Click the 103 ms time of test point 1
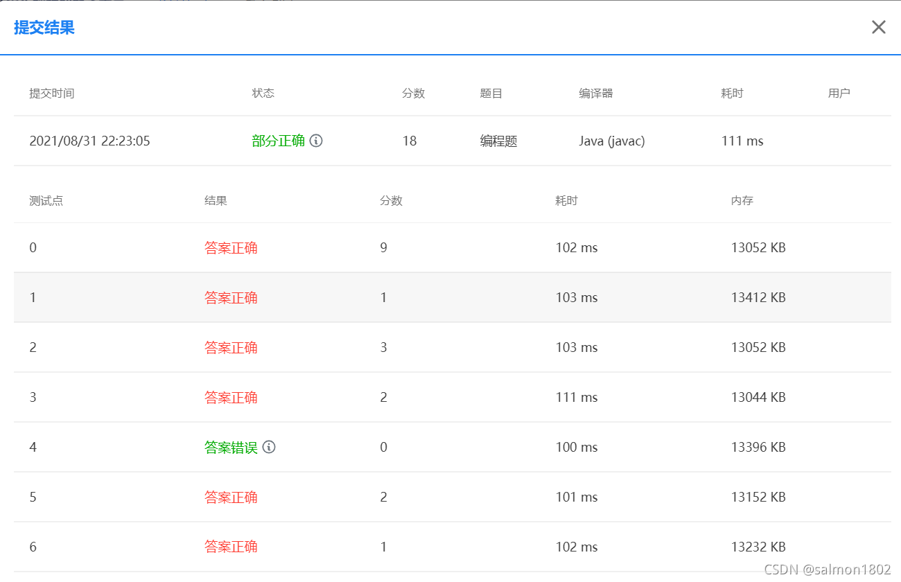The image size is (901, 582). 577,297
